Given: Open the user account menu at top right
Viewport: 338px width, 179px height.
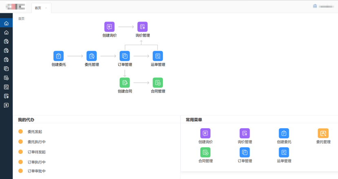Looking at the screenshot, I should [324, 7].
